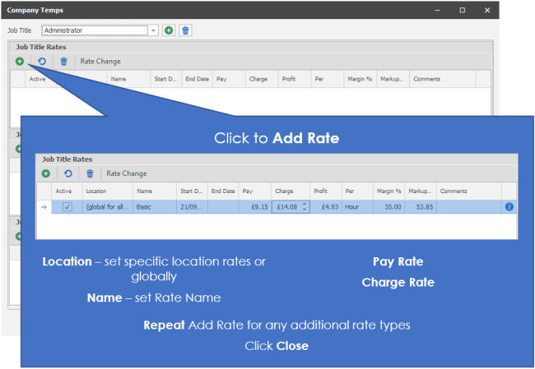This screenshot has height=369, width=535.
Task: Click Rate Change in top grid toolbar
Action: pos(100,61)
